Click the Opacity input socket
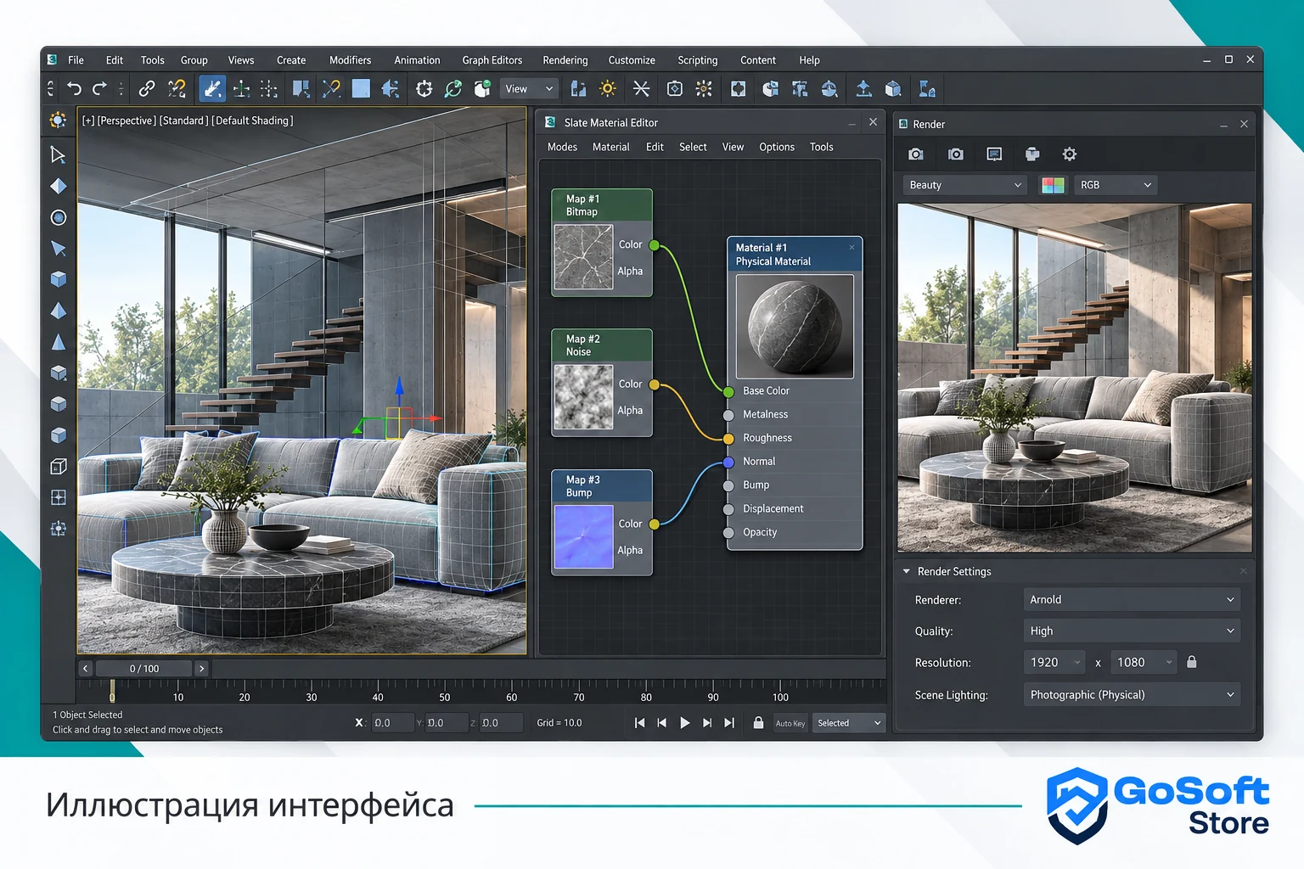 [x=728, y=533]
